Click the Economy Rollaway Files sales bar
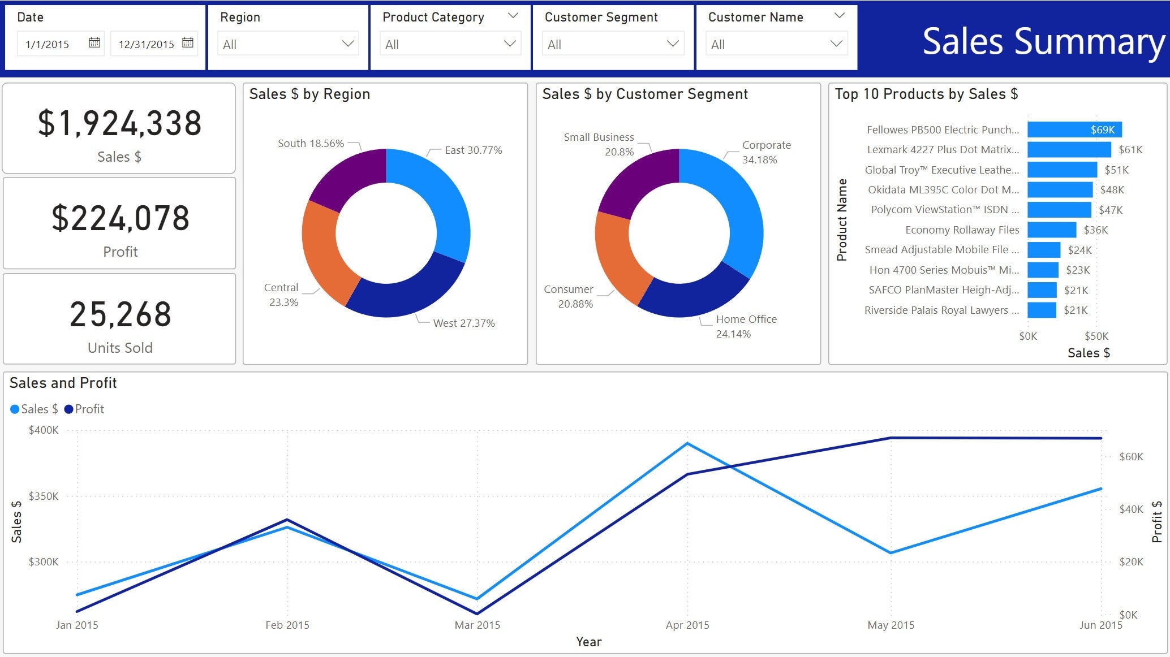This screenshot has height=657, width=1170. point(1053,230)
